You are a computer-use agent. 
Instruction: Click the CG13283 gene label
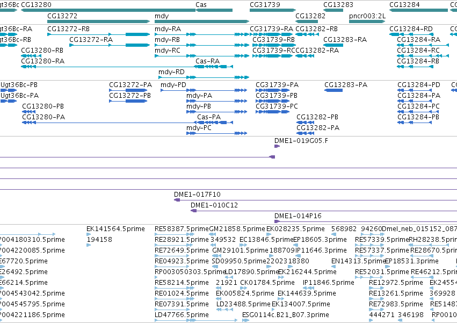click(x=338, y=5)
